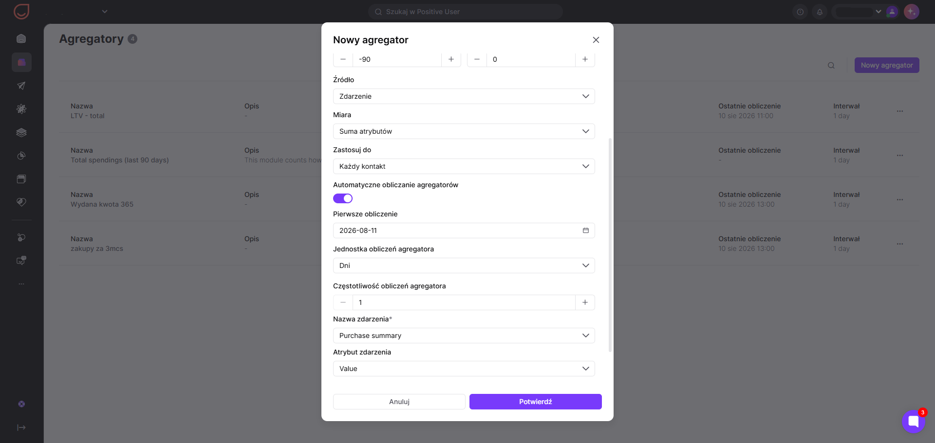
Task: Open calendar icon in Pierwsze obliczenie field
Action: (586, 230)
